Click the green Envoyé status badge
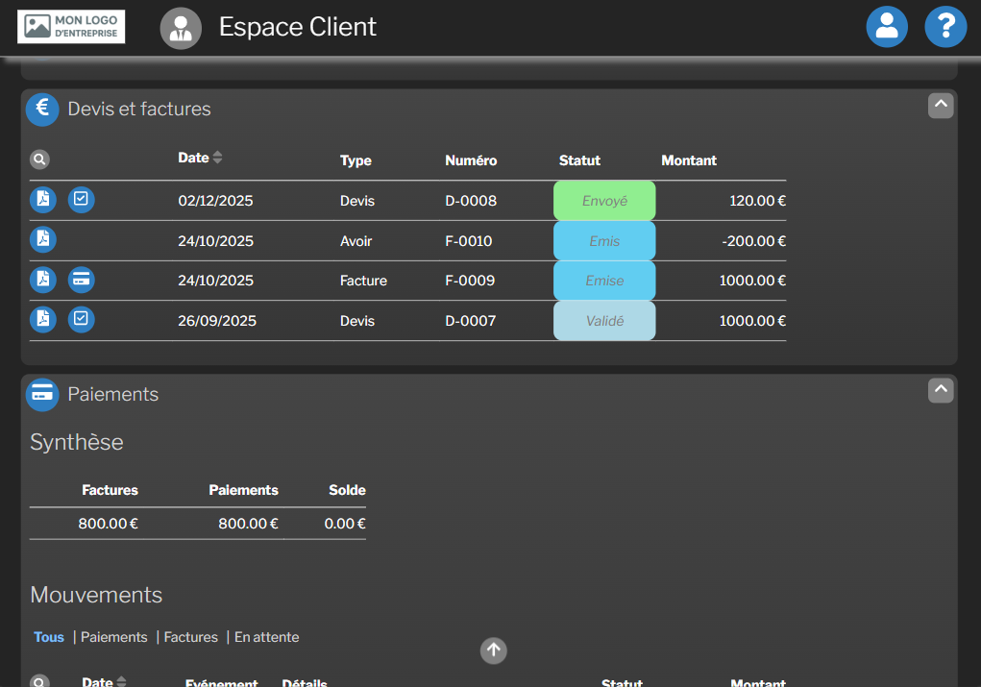 point(604,201)
